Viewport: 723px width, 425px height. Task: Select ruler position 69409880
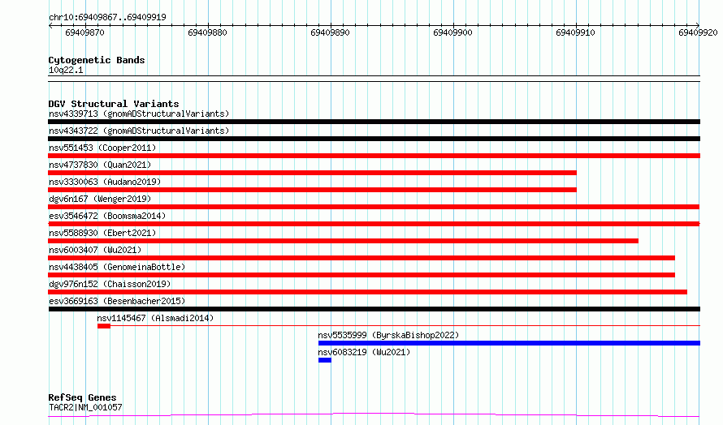tap(207, 32)
